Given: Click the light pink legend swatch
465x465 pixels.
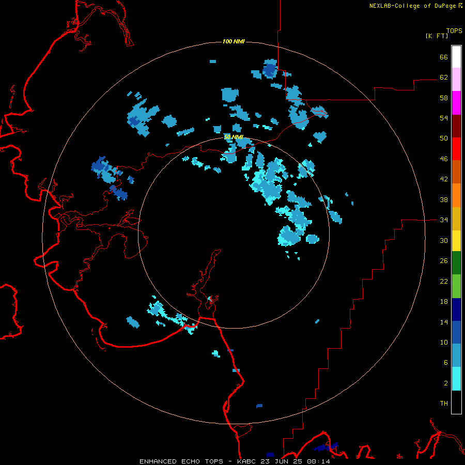Looking at the screenshot, I should (x=456, y=79).
